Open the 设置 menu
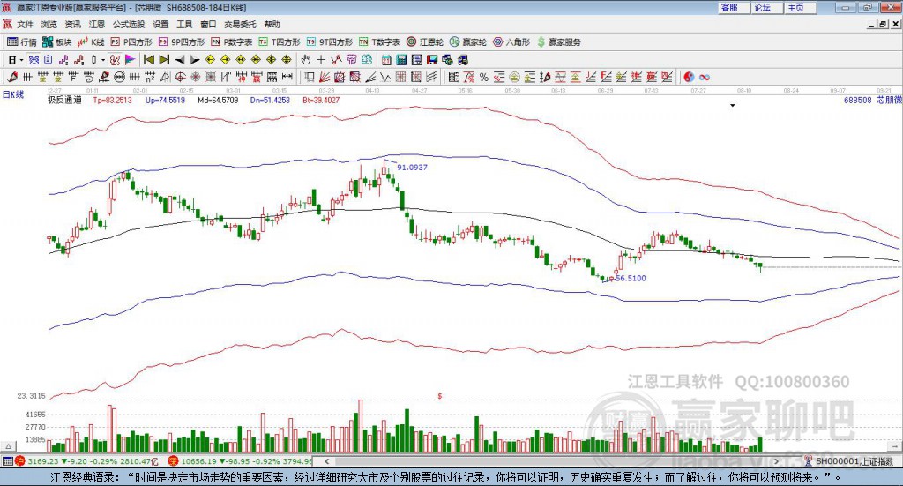This screenshot has width=903, height=486. point(160,24)
